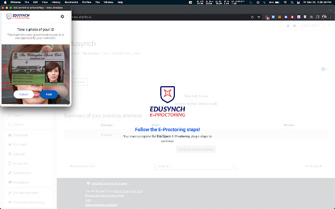
Task: Click 'Preview' attempt table cell
Action: (x=106, y=135)
